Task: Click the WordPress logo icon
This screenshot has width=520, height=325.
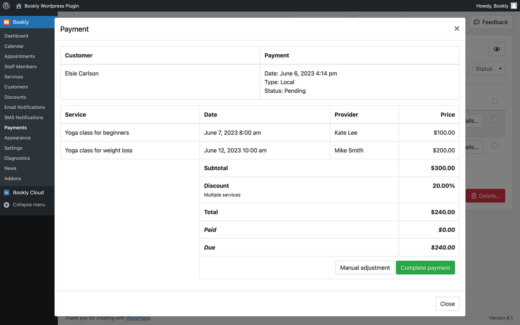Action: click(6, 6)
